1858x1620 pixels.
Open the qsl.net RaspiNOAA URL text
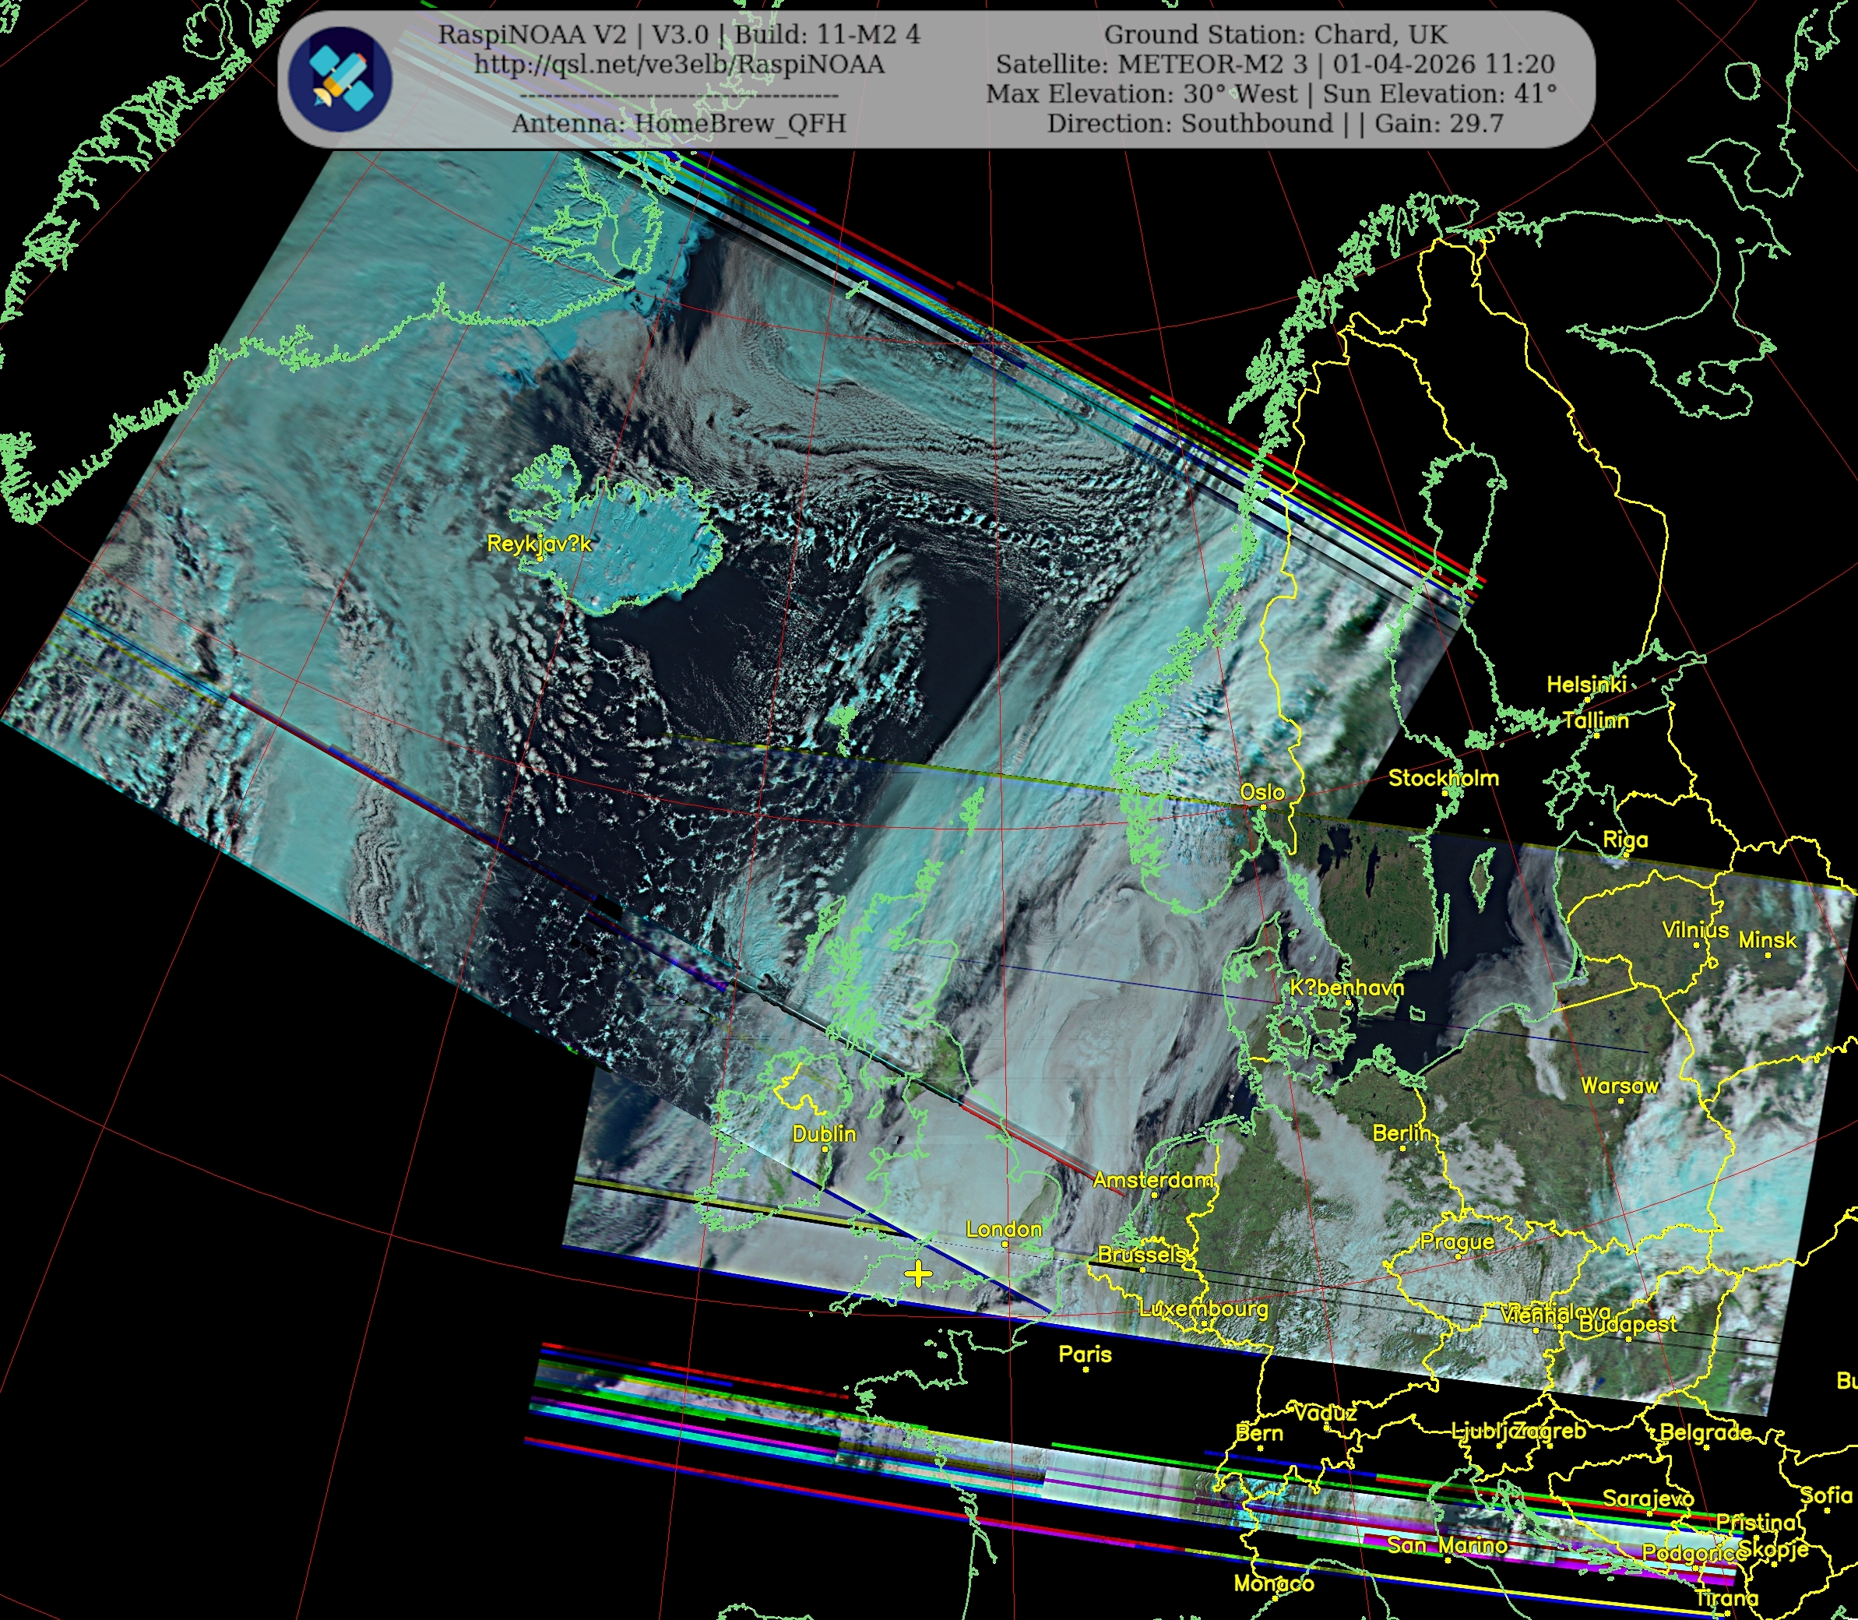tap(679, 65)
